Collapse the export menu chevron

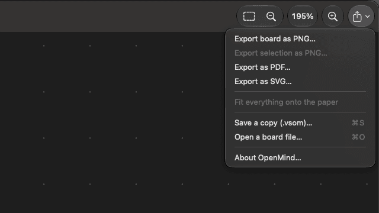point(368,17)
